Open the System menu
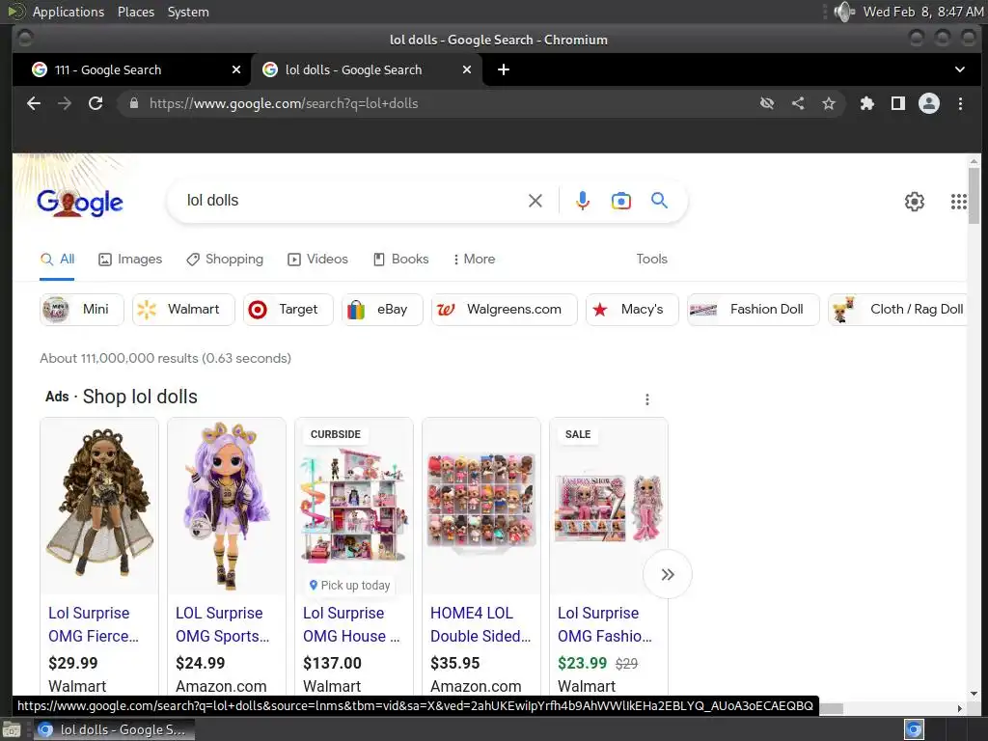988x741 pixels. (188, 12)
